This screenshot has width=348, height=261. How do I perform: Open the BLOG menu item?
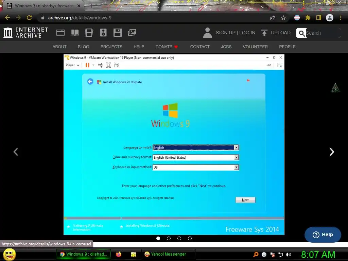84,47
